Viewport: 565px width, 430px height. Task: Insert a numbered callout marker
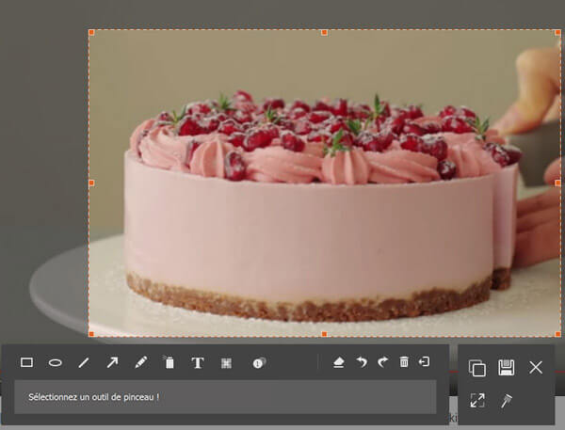click(x=259, y=362)
